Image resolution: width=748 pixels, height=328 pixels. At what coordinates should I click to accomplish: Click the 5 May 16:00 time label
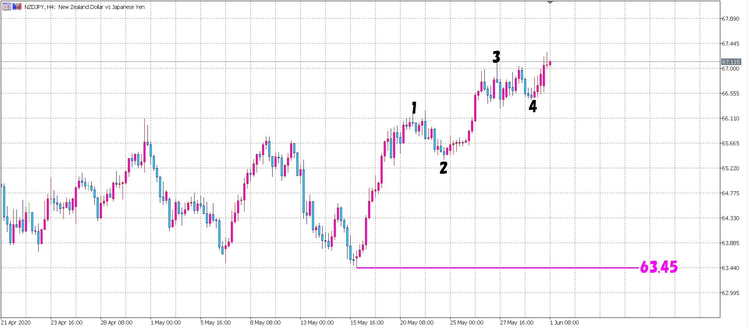coord(215,323)
